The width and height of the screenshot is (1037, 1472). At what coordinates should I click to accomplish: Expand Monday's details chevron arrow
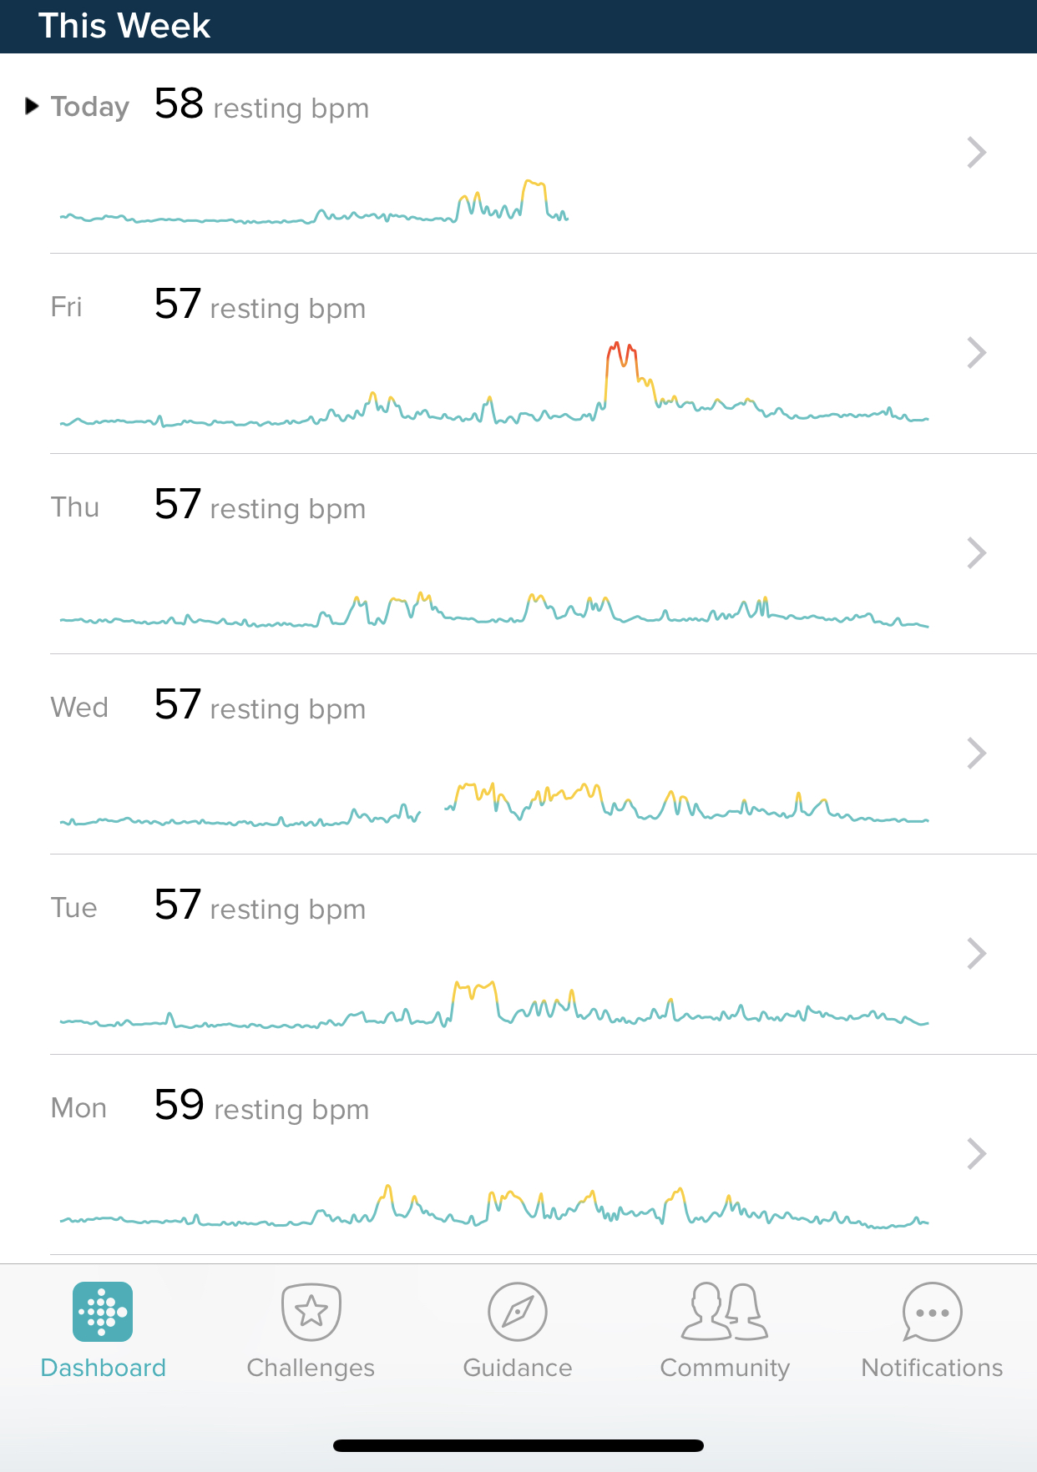pyautogui.click(x=976, y=1154)
